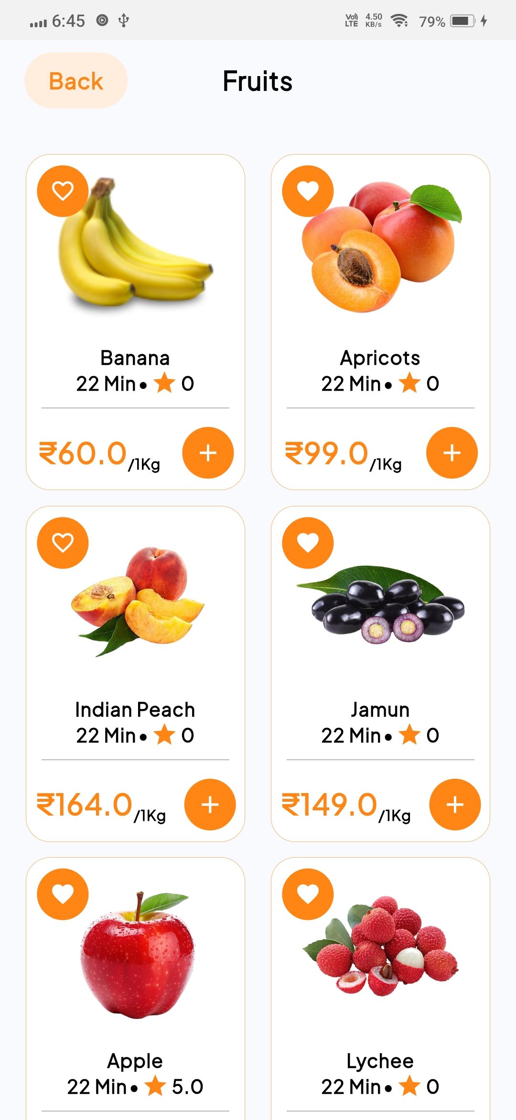
Task: Toggle Apple favorite heart icon
Action: (x=63, y=894)
